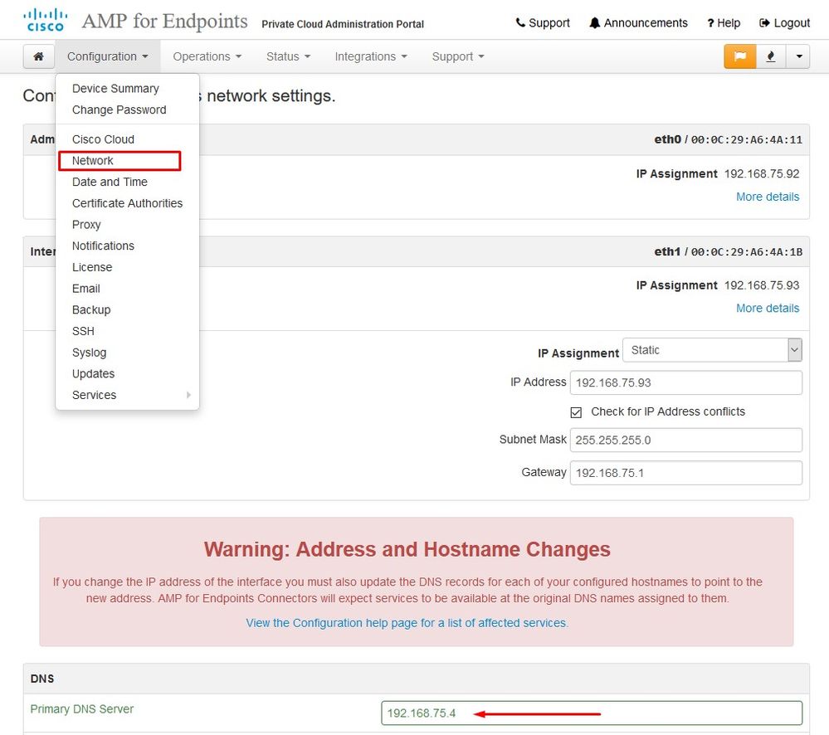This screenshot has height=735, width=829.
Task: Select Backup menu entry
Action: [x=128, y=309]
